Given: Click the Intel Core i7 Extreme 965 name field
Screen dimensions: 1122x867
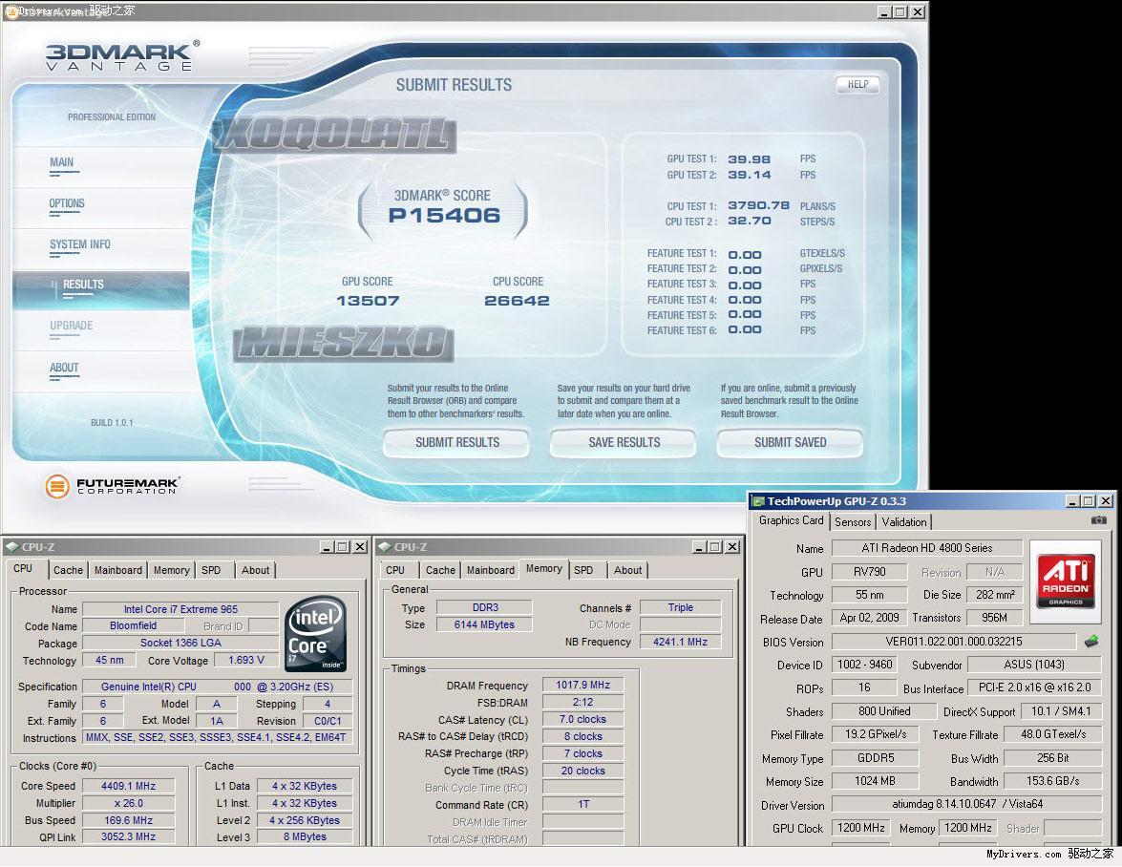Looking at the screenshot, I should point(180,609).
